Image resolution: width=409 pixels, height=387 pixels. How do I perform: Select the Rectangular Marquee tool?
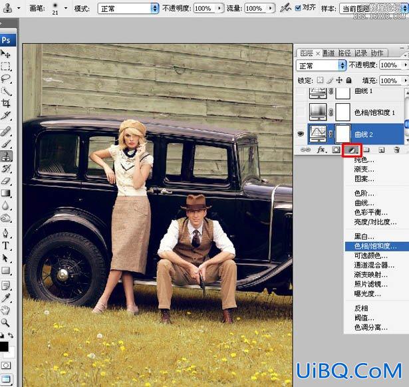tap(5, 66)
